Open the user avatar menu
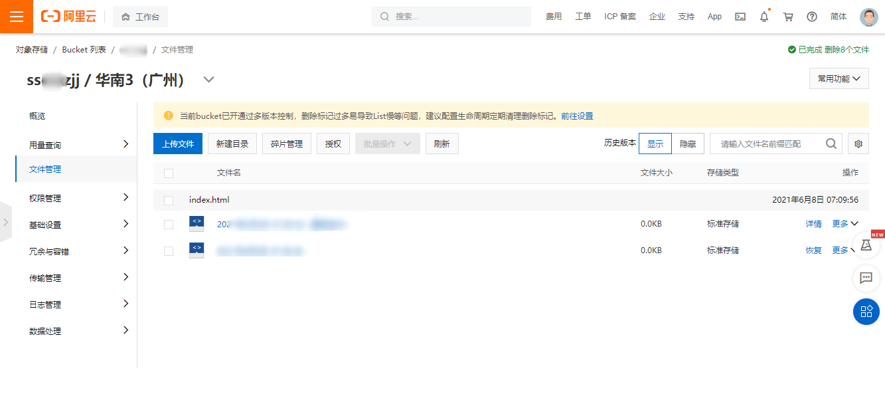 (869, 17)
